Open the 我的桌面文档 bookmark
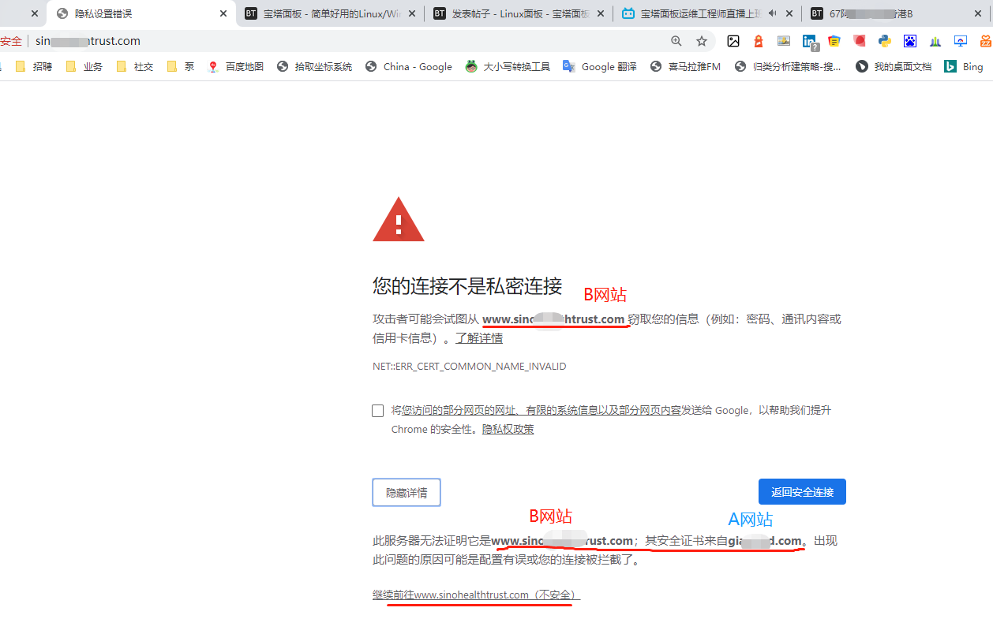 (x=894, y=67)
